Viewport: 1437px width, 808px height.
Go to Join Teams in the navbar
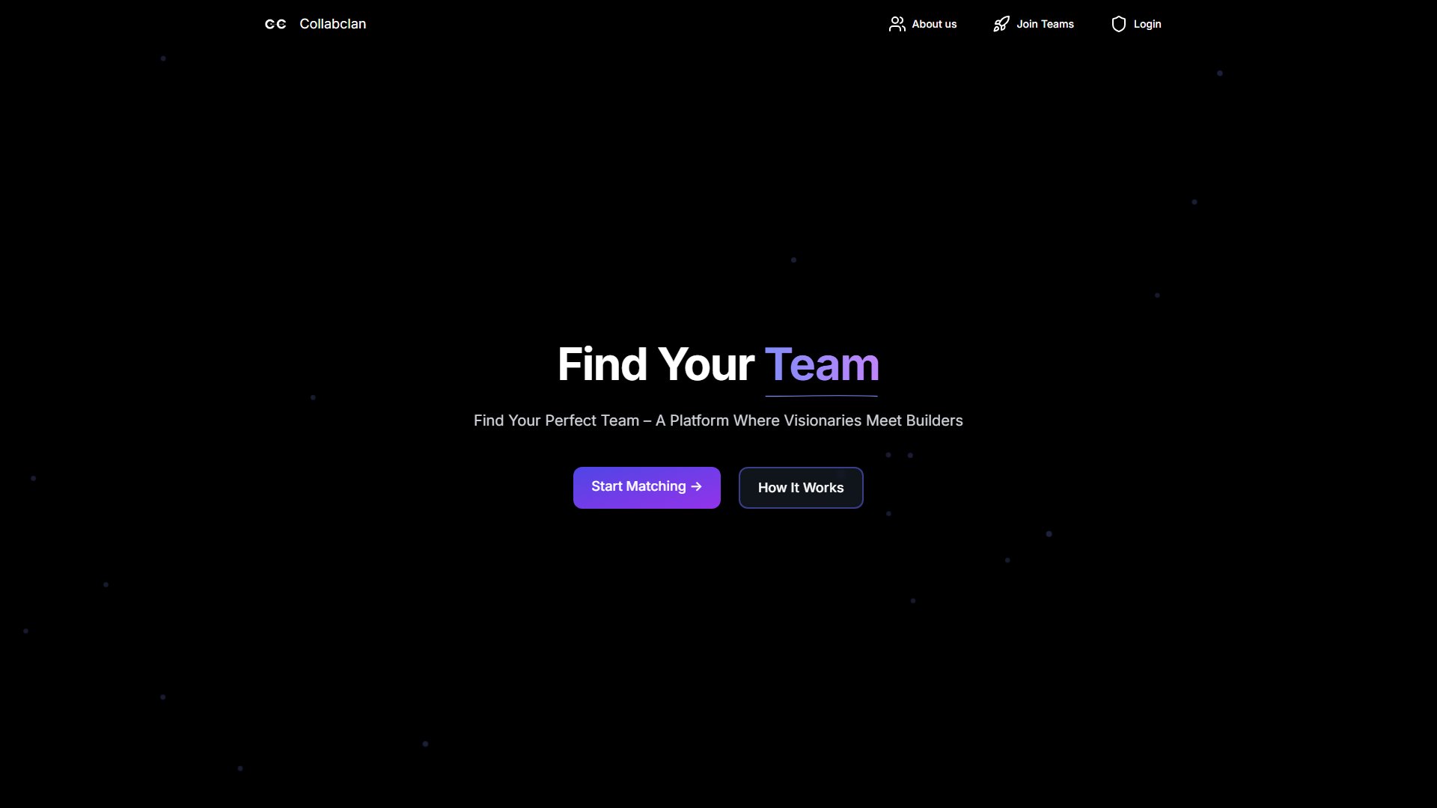pos(1045,24)
